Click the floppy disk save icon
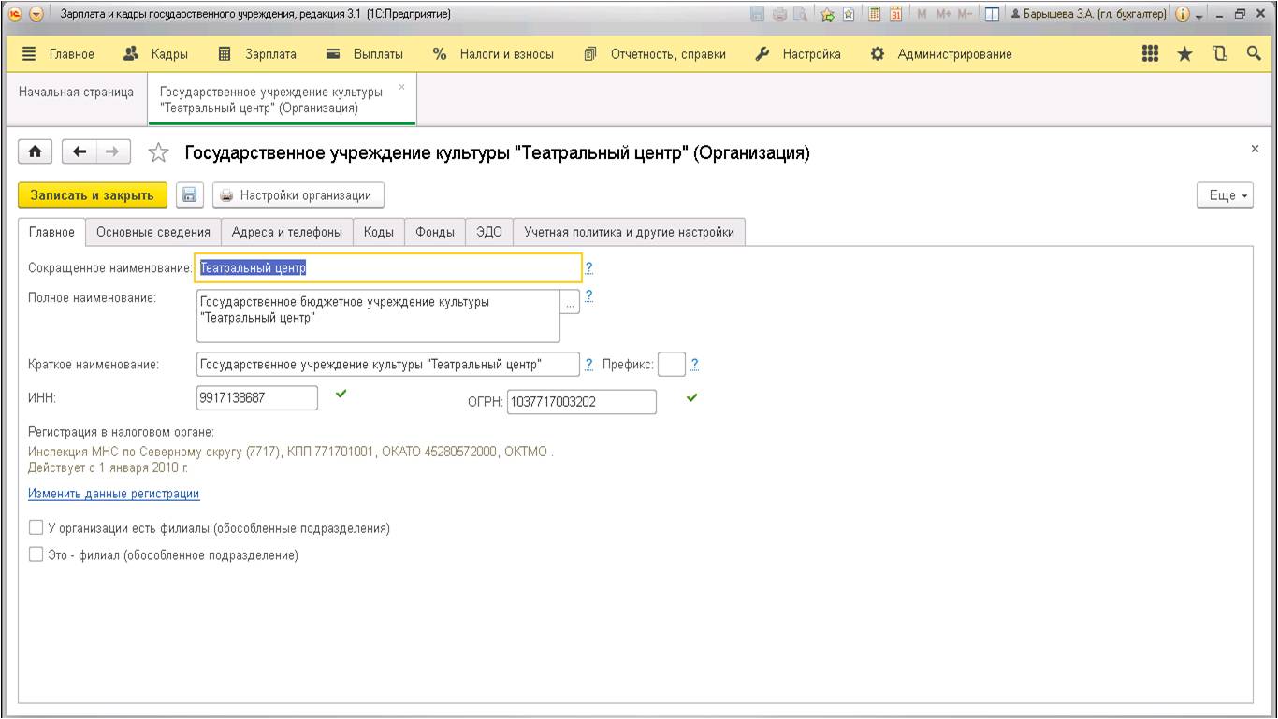The image size is (1278, 719). pyautogui.click(x=189, y=195)
